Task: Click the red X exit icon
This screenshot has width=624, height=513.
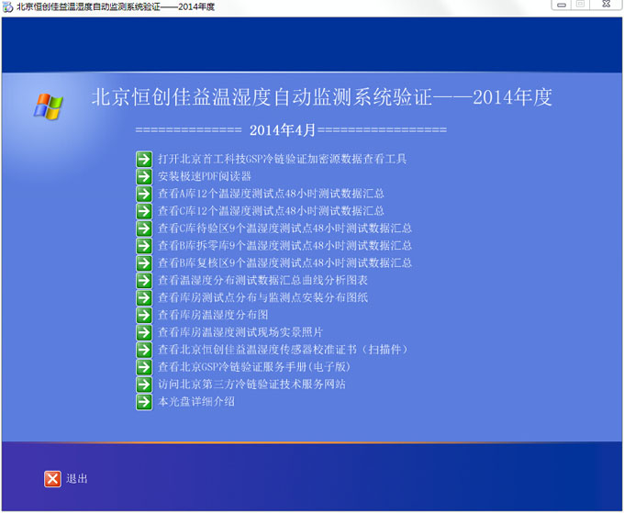Action: click(52, 479)
